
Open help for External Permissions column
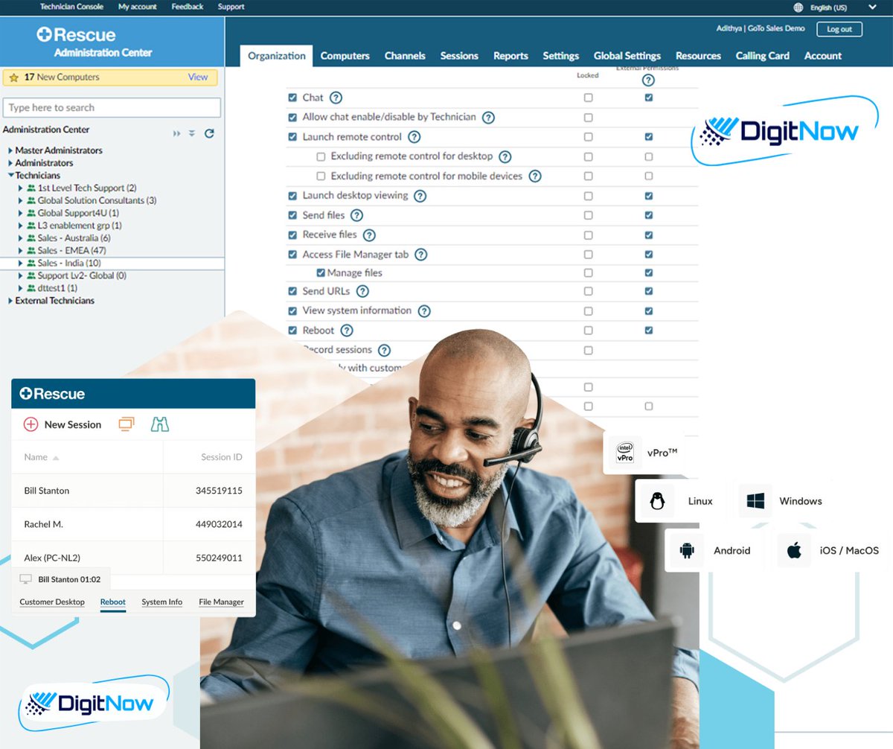coord(648,80)
